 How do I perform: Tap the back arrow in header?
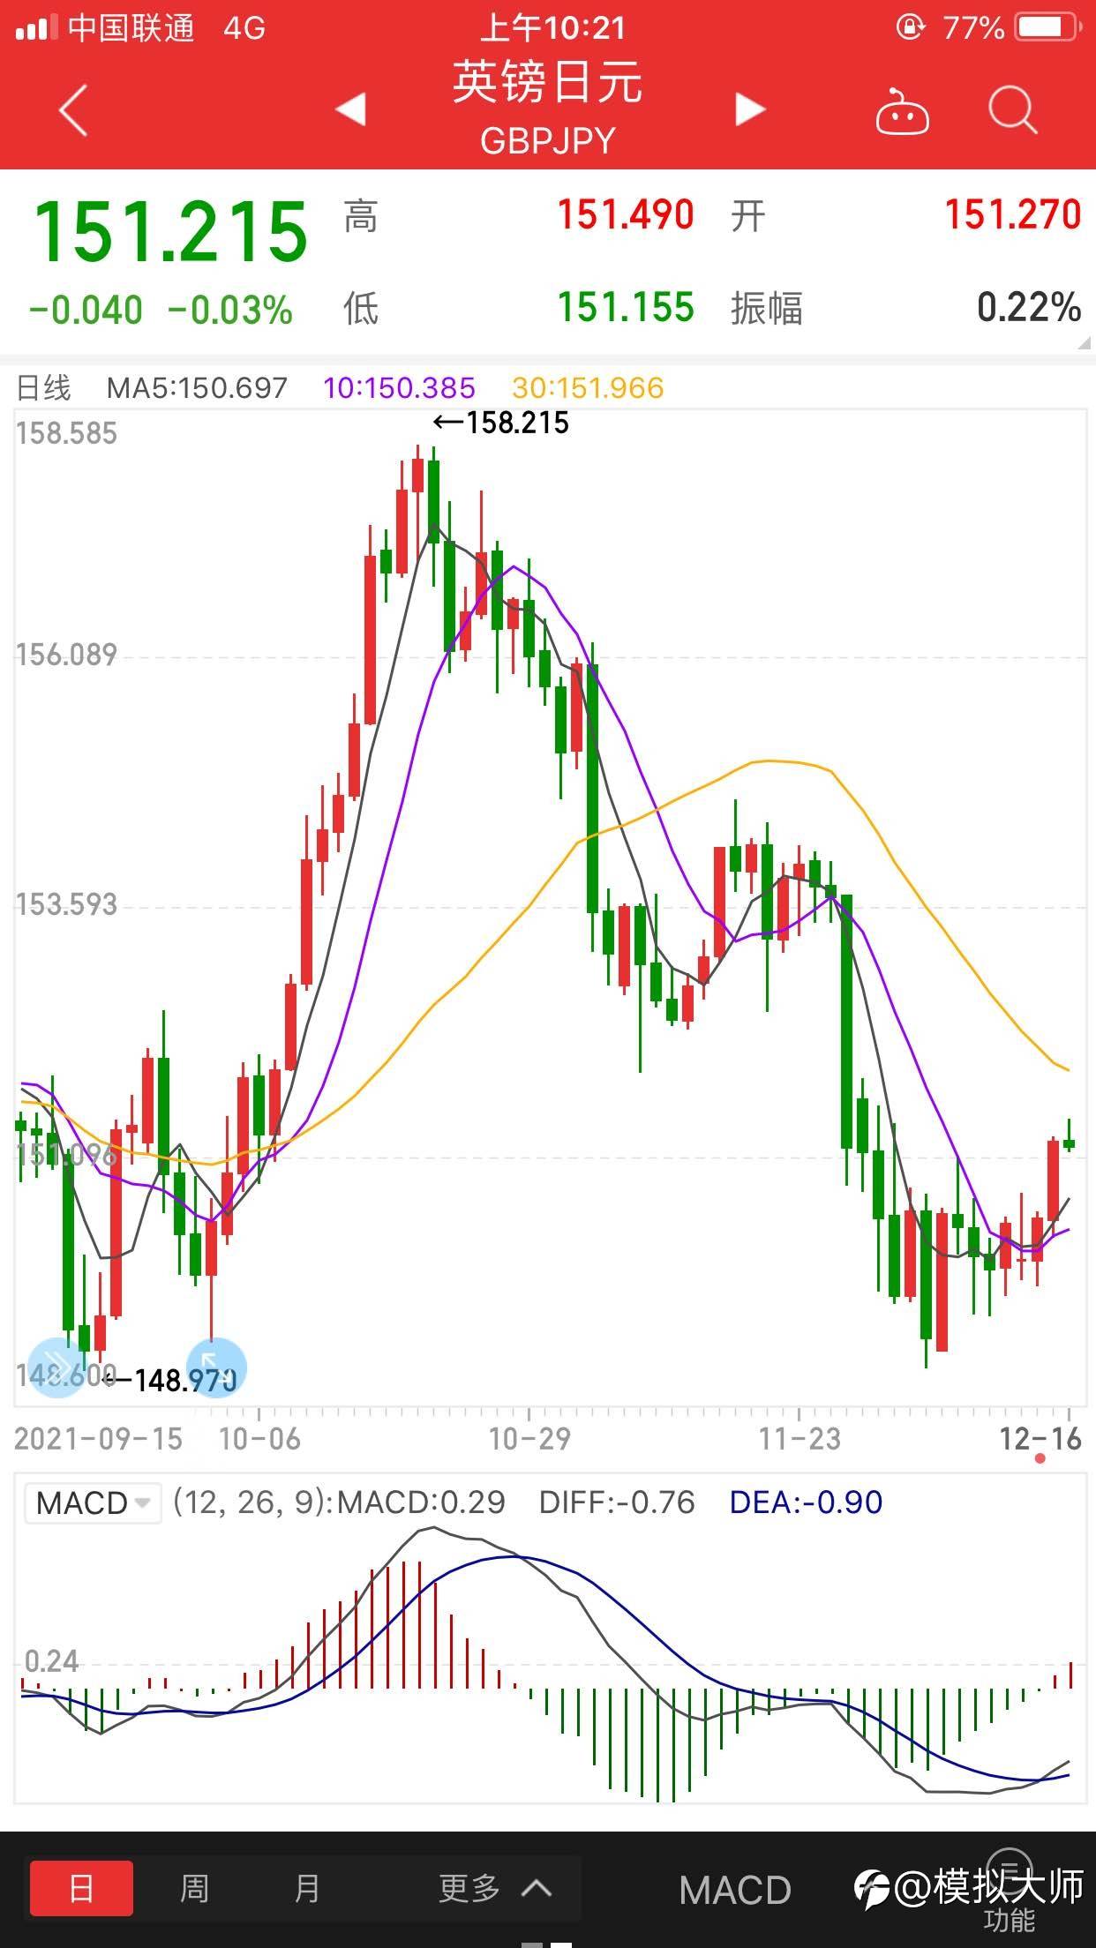[x=73, y=110]
